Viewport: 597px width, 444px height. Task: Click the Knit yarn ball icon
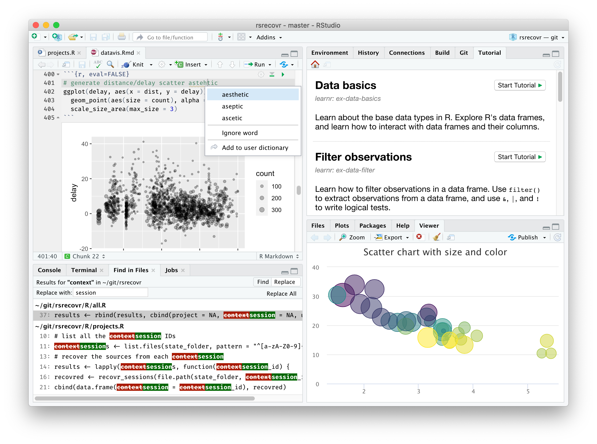126,64
